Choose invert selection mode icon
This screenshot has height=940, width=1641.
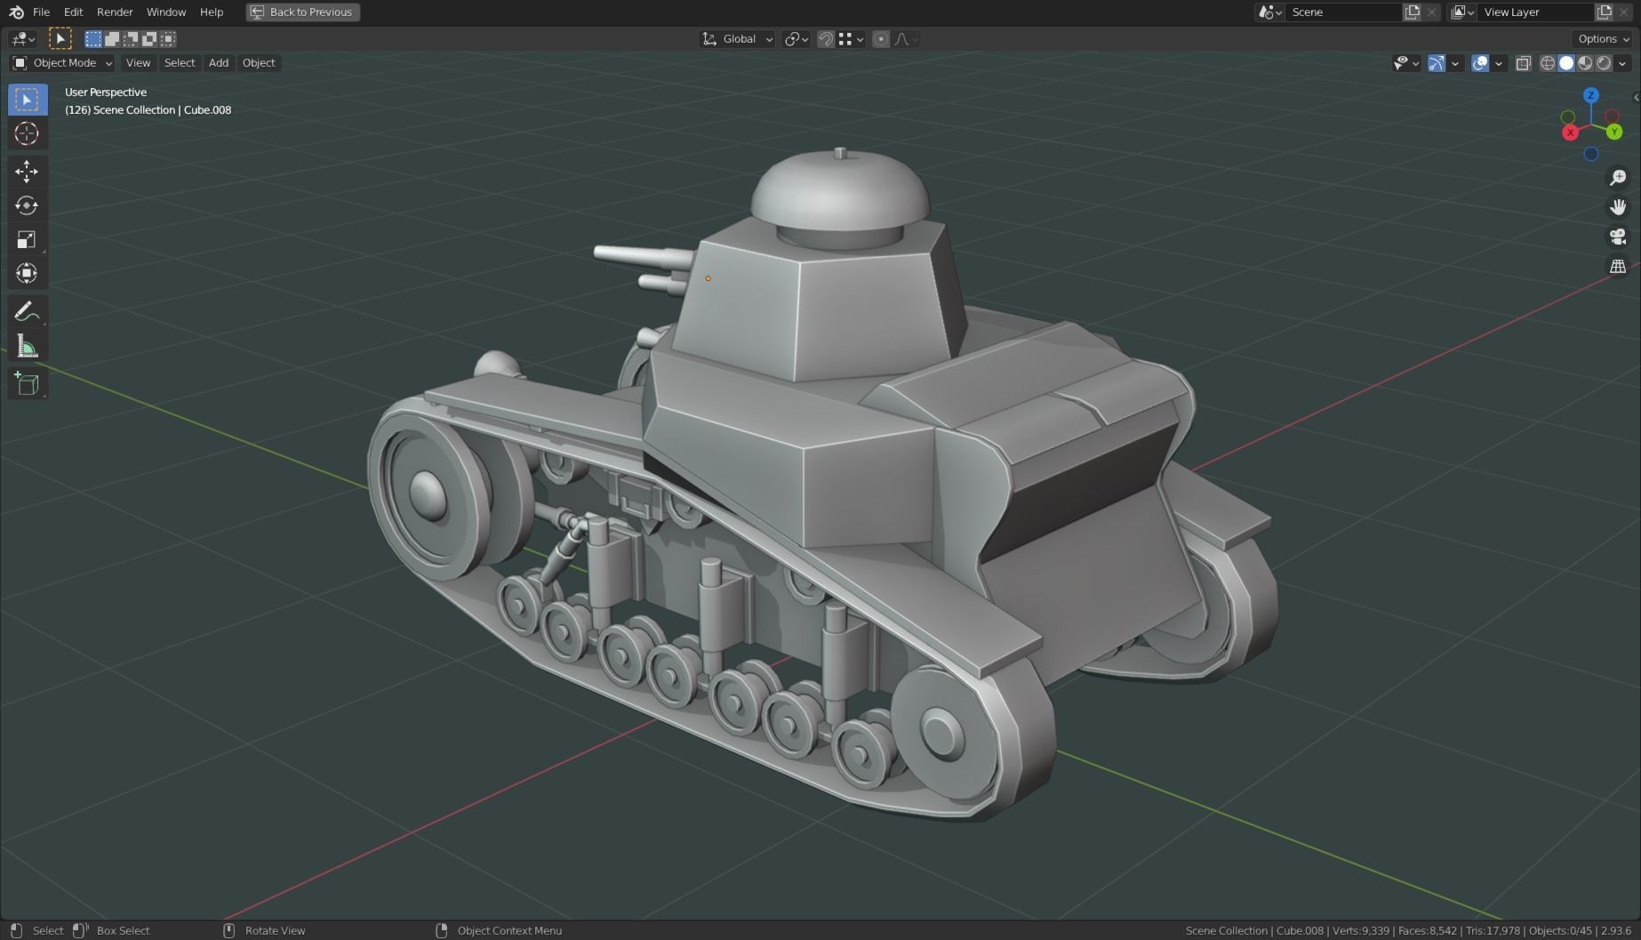coord(149,38)
